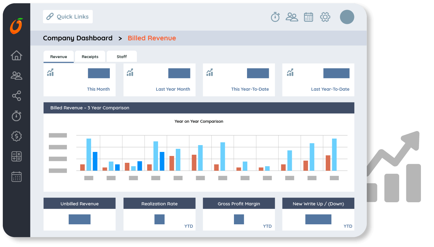Switch to the Staff tab
The image size is (434, 247).
click(122, 57)
